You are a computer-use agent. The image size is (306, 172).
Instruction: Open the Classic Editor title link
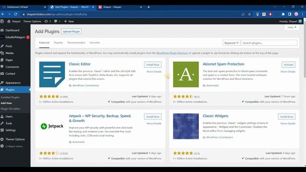coord(80,64)
